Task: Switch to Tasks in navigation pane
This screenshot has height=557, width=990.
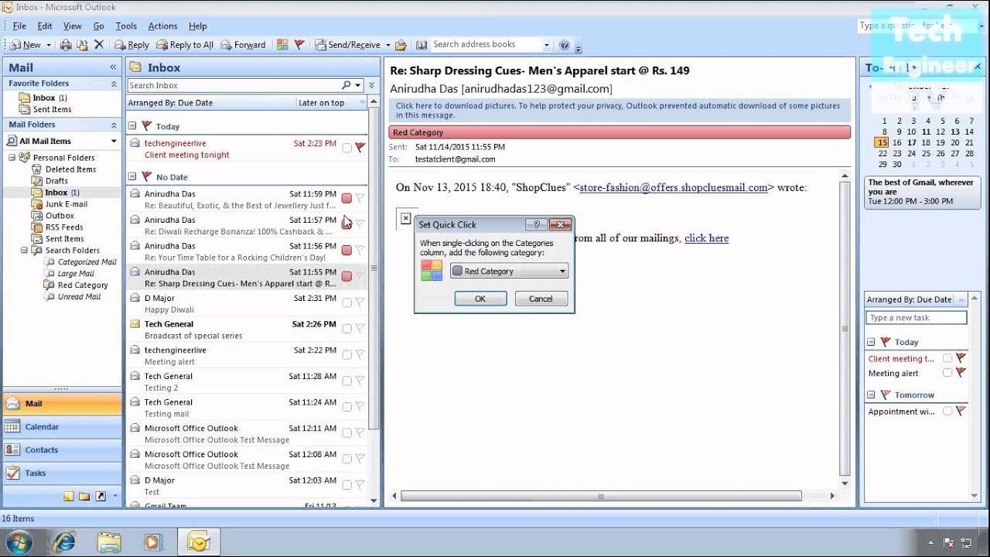Action: [x=62, y=473]
